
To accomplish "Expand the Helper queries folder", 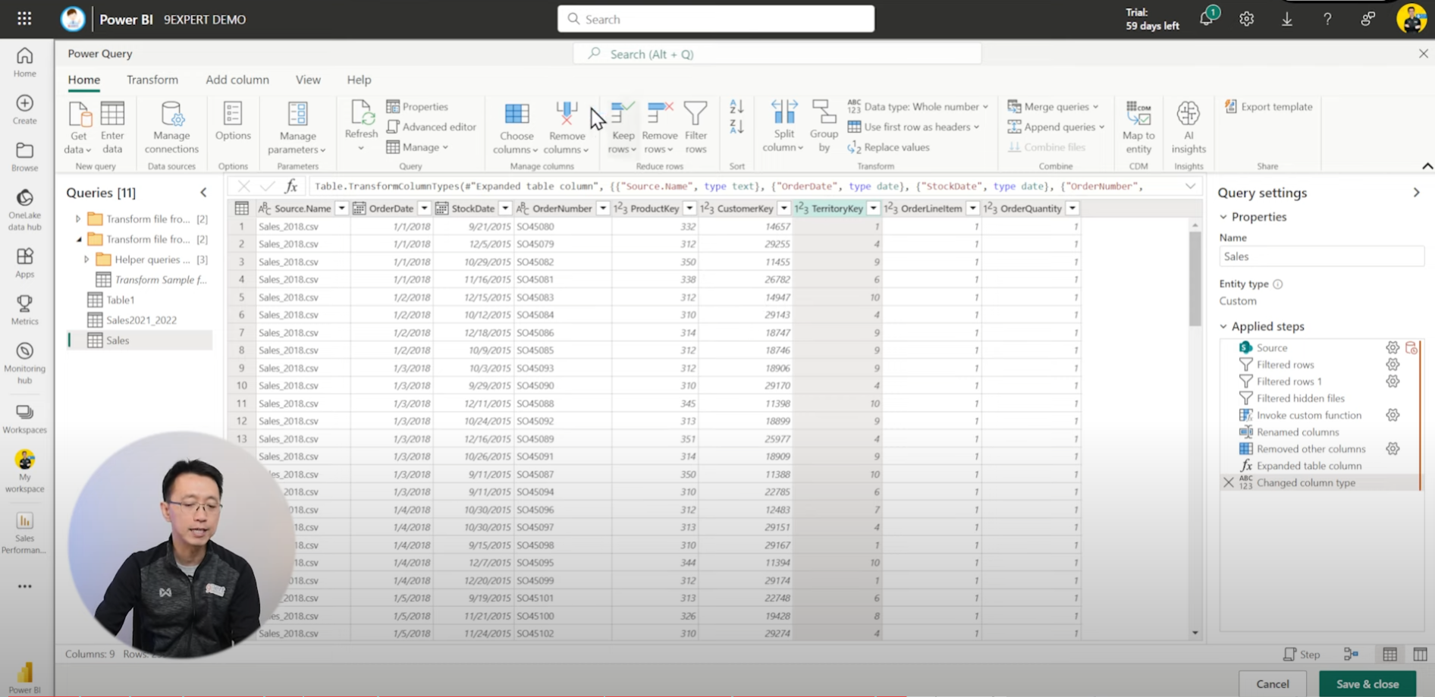I will (86, 259).
